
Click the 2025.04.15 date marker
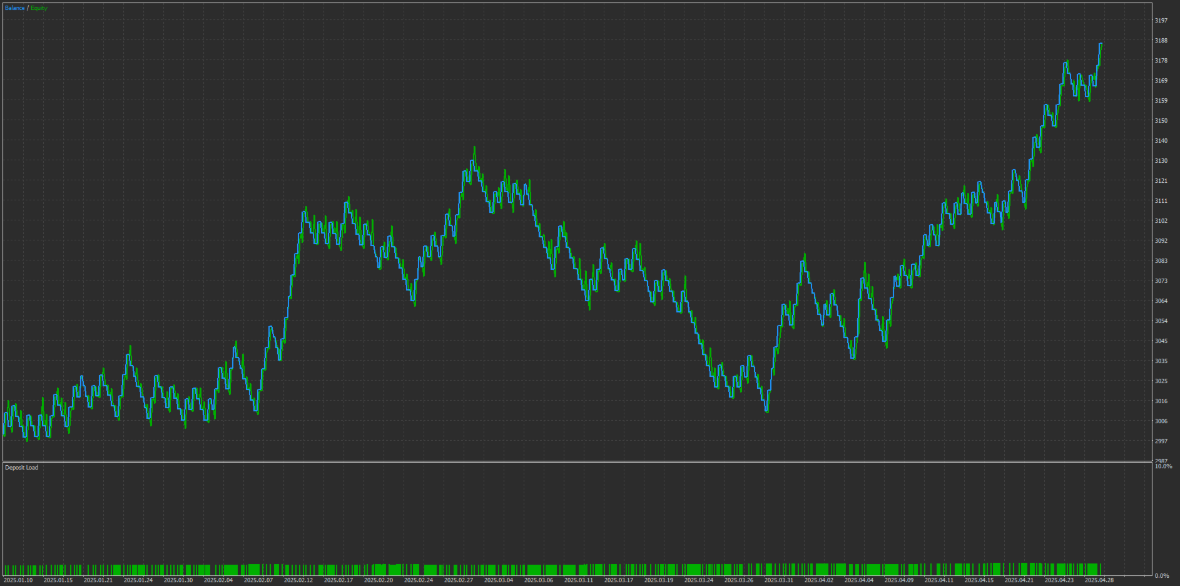pos(979,580)
